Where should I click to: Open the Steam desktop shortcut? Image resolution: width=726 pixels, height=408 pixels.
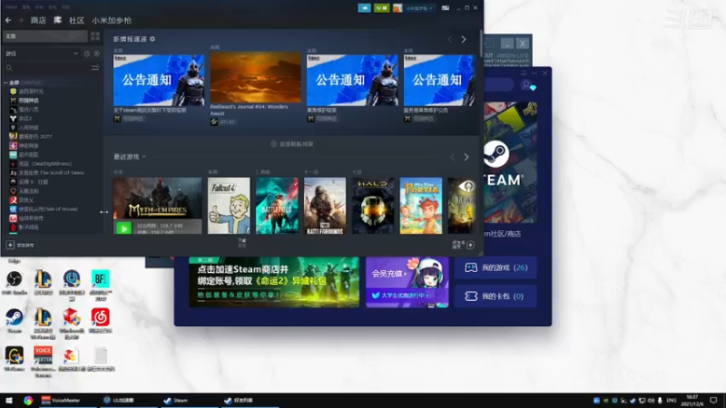click(15, 321)
